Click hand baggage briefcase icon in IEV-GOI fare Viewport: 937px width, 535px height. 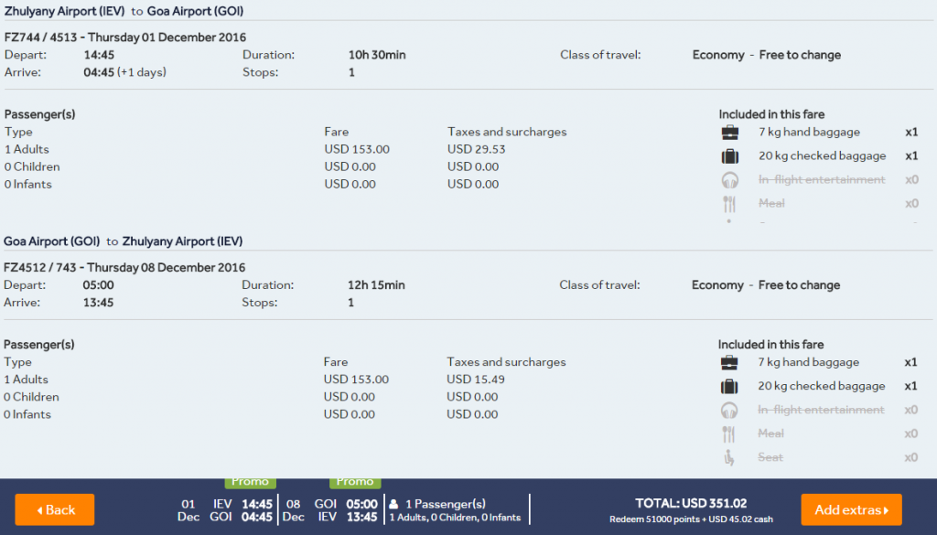[x=729, y=132]
